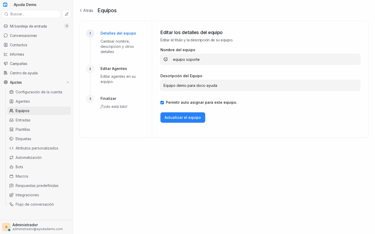Click the Ayuda Demo account name
Screen dimensions: 375x234
pyautogui.click(x=25, y=5)
